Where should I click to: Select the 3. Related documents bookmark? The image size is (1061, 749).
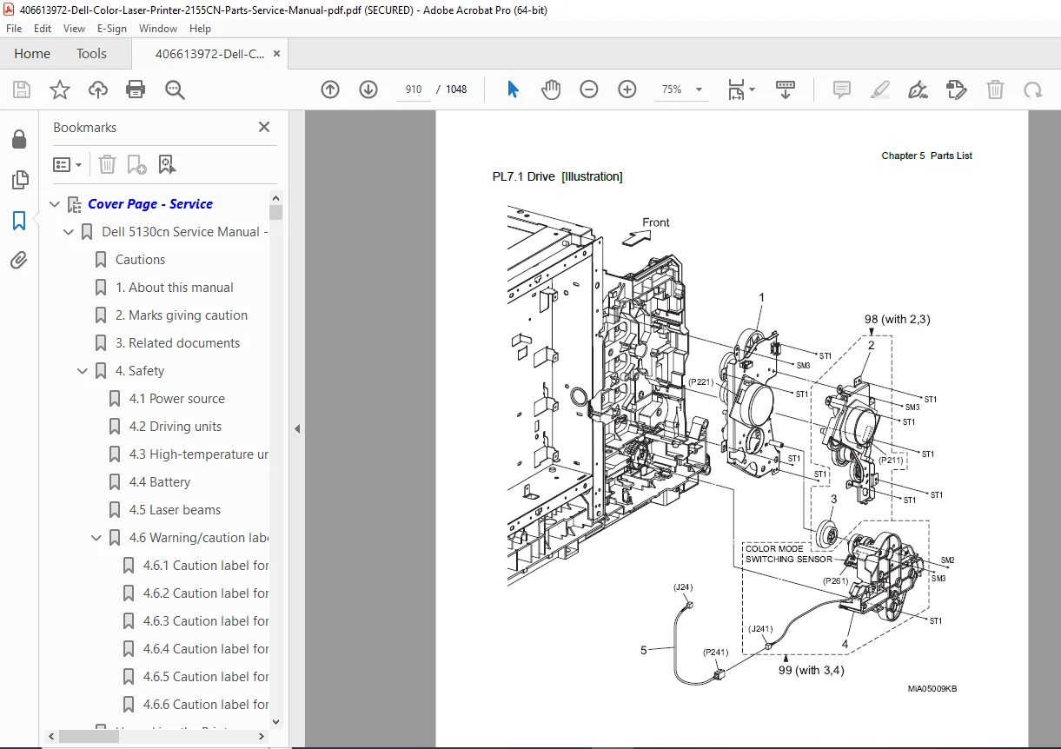(x=178, y=343)
